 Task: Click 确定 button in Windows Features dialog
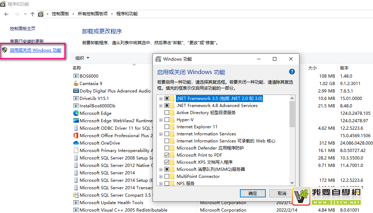point(253,193)
